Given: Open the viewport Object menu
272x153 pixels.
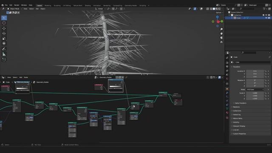Looking at the screenshot, I should coord(42,8).
